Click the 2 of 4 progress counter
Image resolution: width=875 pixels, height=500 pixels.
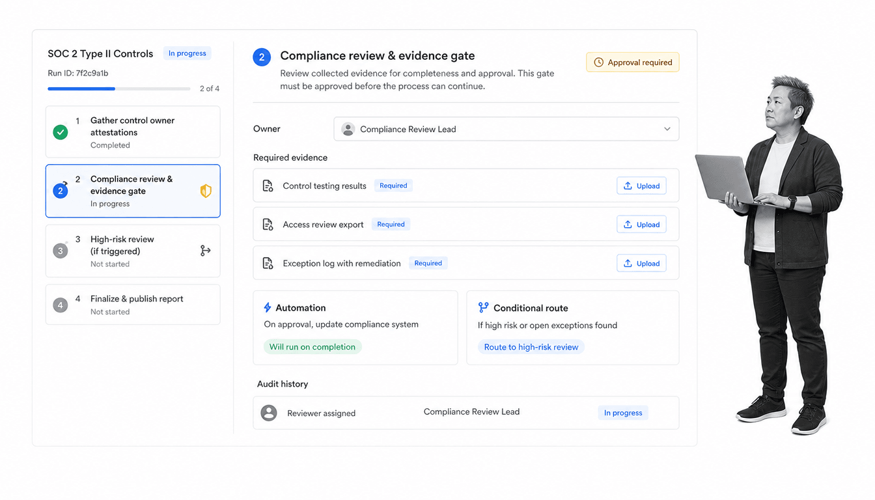[x=210, y=89]
